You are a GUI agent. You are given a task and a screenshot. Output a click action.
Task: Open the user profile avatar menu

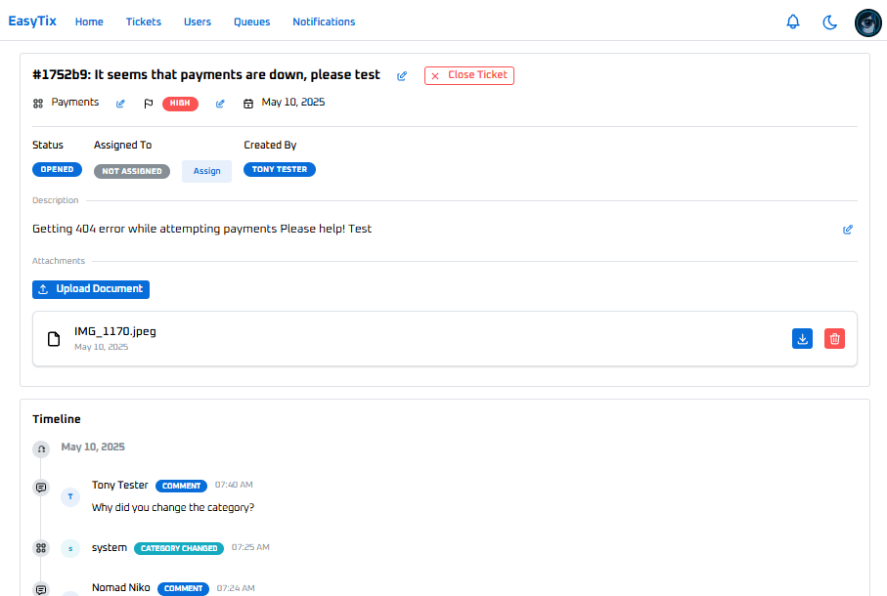(x=867, y=22)
